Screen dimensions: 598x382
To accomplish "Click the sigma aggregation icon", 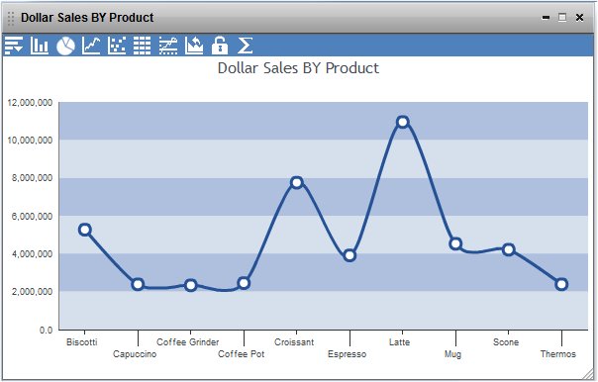I will 245,46.
